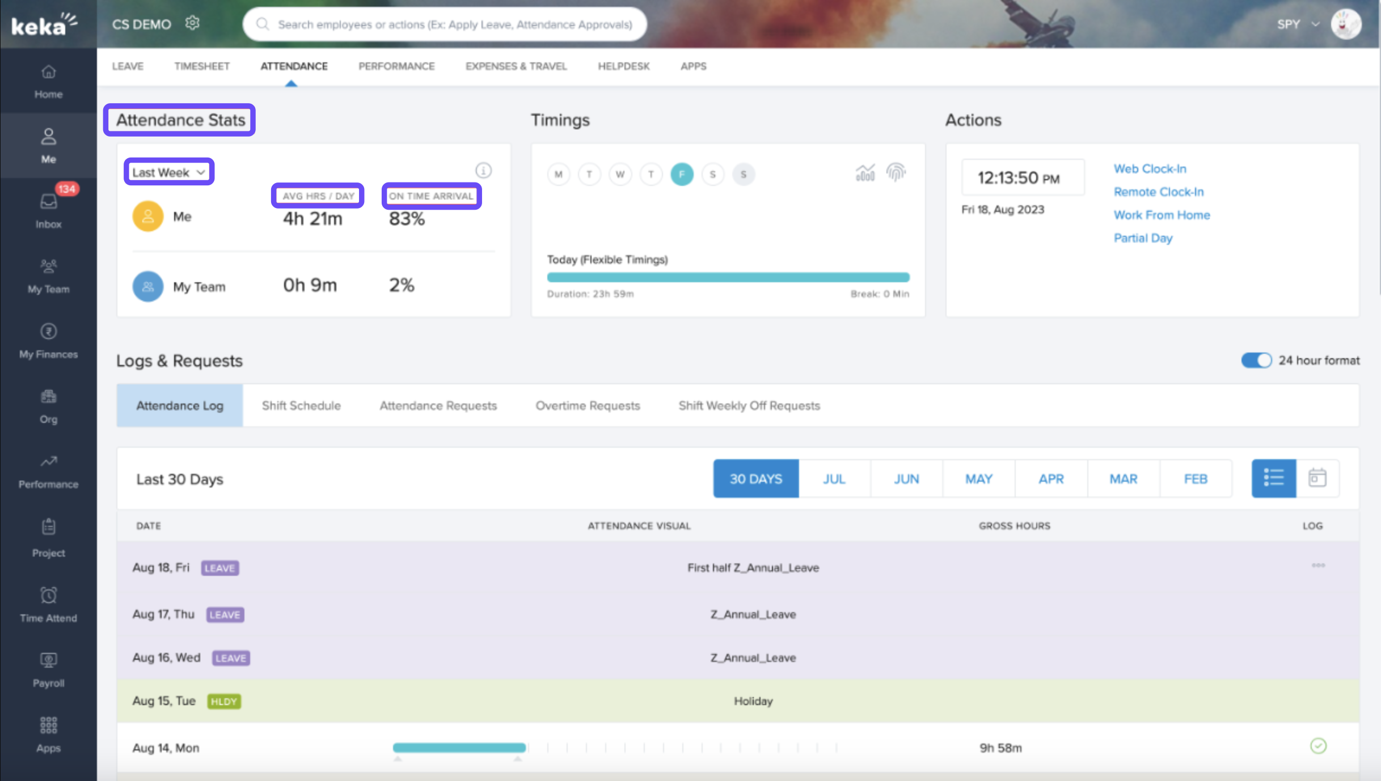Click the settings gear beside CS DEMO
Viewport: 1381px width, 781px height.
192,23
